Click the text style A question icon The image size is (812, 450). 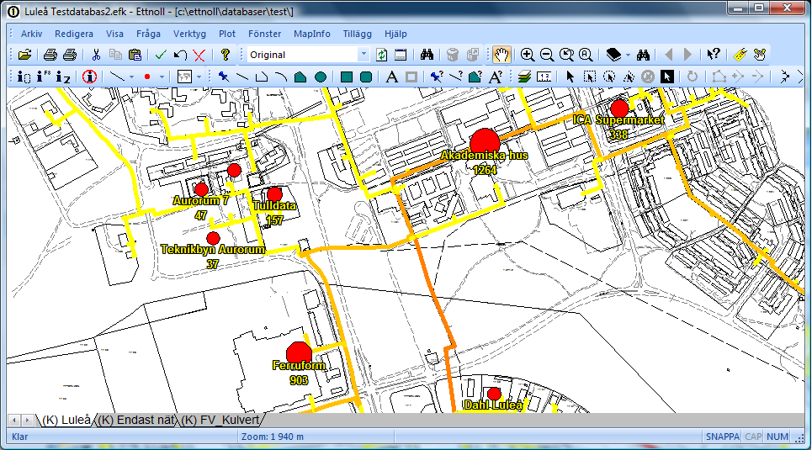[x=495, y=77]
